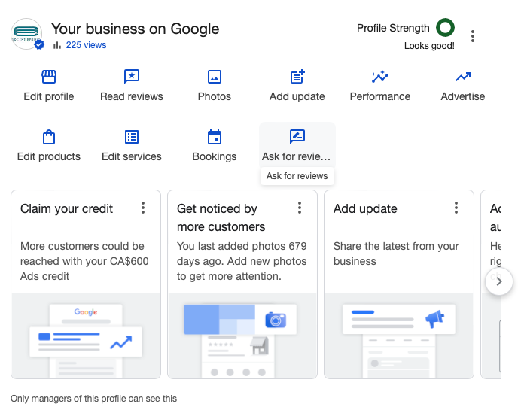Click the Photos label
The width and height of the screenshot is (518, 410).
tap(215, 96)
